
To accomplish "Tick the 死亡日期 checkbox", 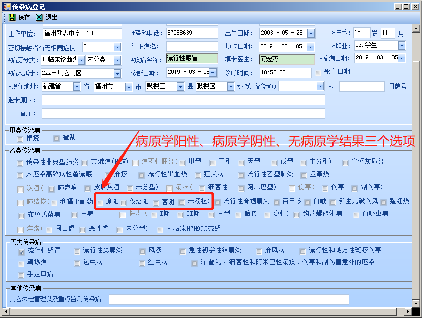I will 318,73.
